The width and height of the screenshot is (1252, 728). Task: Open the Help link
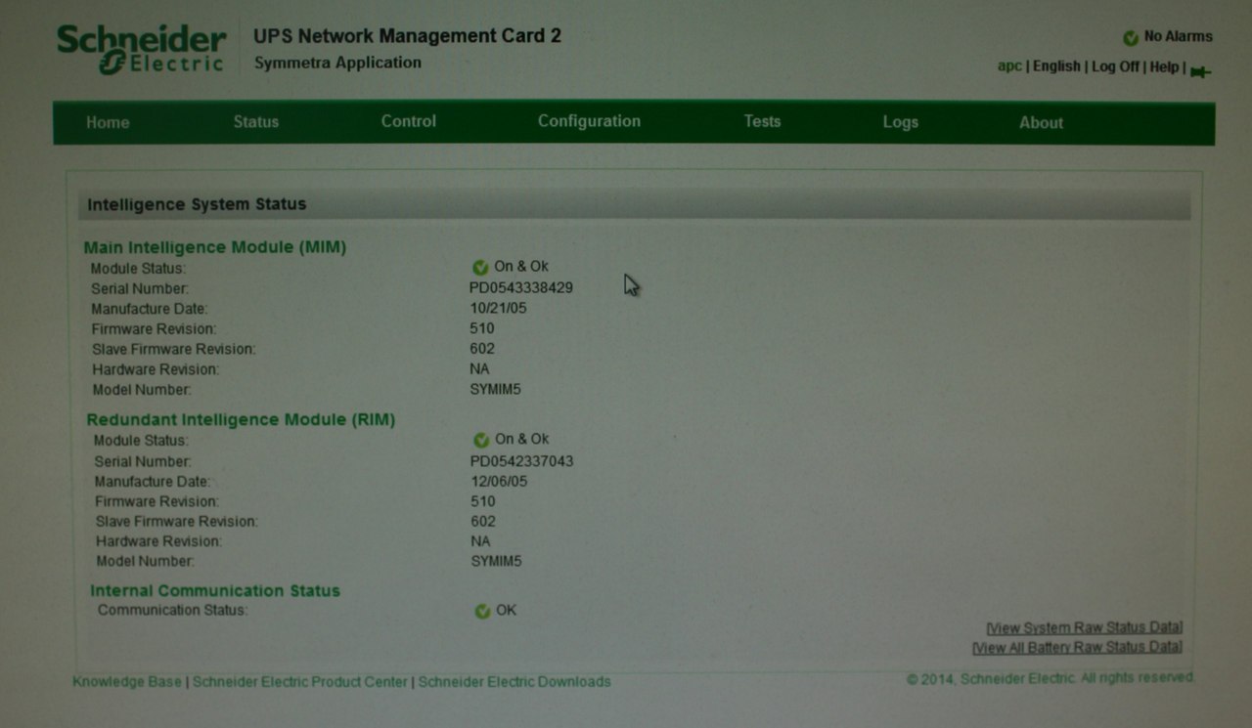coord(1164,66)
